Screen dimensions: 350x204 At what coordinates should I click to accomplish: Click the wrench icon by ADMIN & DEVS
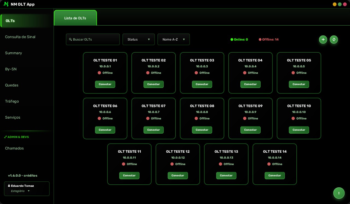point(5,137)
